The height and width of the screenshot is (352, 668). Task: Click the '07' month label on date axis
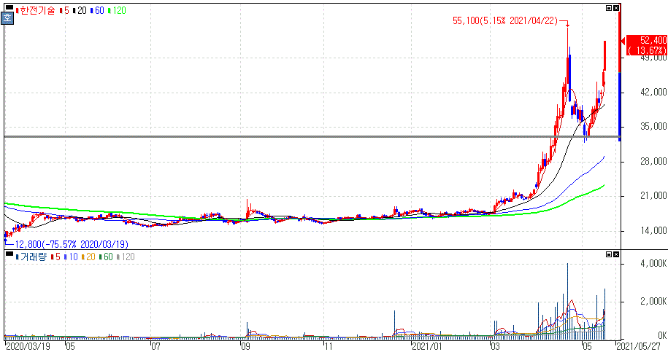coord(156,346)
